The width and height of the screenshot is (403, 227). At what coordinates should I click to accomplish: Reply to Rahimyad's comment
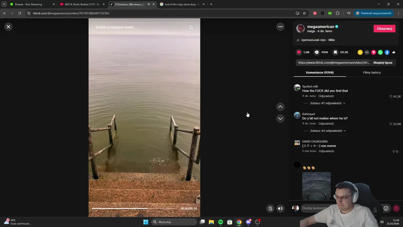(326, 124)
